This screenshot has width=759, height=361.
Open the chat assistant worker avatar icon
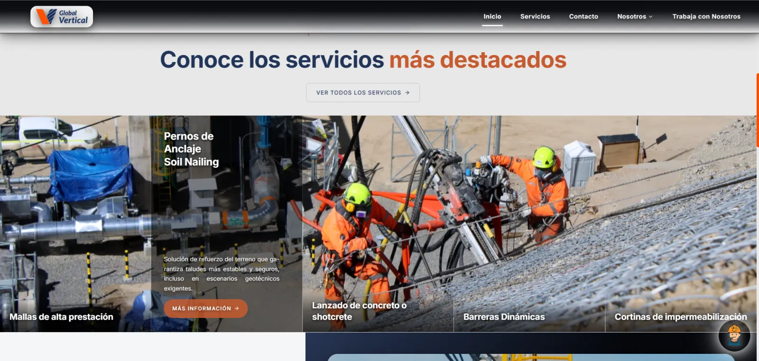click(734, 335)
